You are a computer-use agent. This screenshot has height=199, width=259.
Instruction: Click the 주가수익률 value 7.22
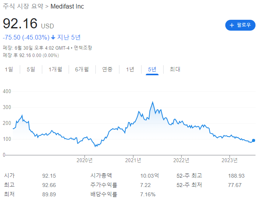pos(145,185)
